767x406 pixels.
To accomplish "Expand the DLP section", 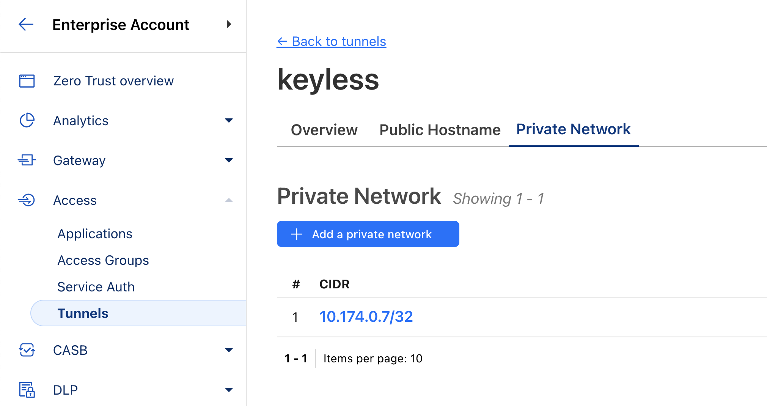I will click(229, 389).
